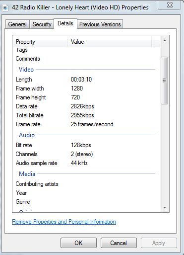
Task: Select the Frame height property
Action: 31,97
